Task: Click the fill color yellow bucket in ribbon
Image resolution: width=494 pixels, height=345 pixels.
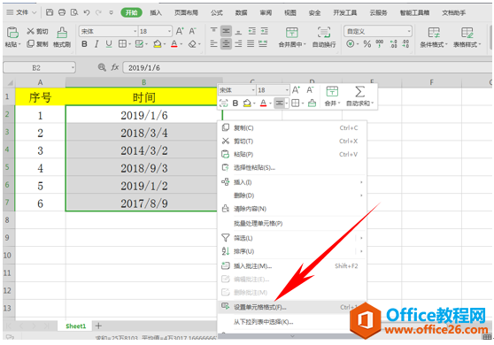Action: coord(158,44)
